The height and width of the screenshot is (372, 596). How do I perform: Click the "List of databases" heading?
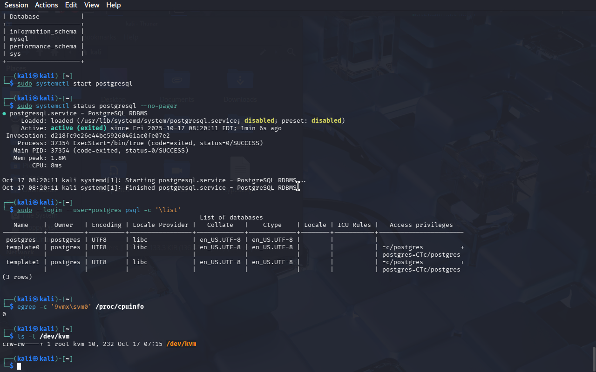231,218
